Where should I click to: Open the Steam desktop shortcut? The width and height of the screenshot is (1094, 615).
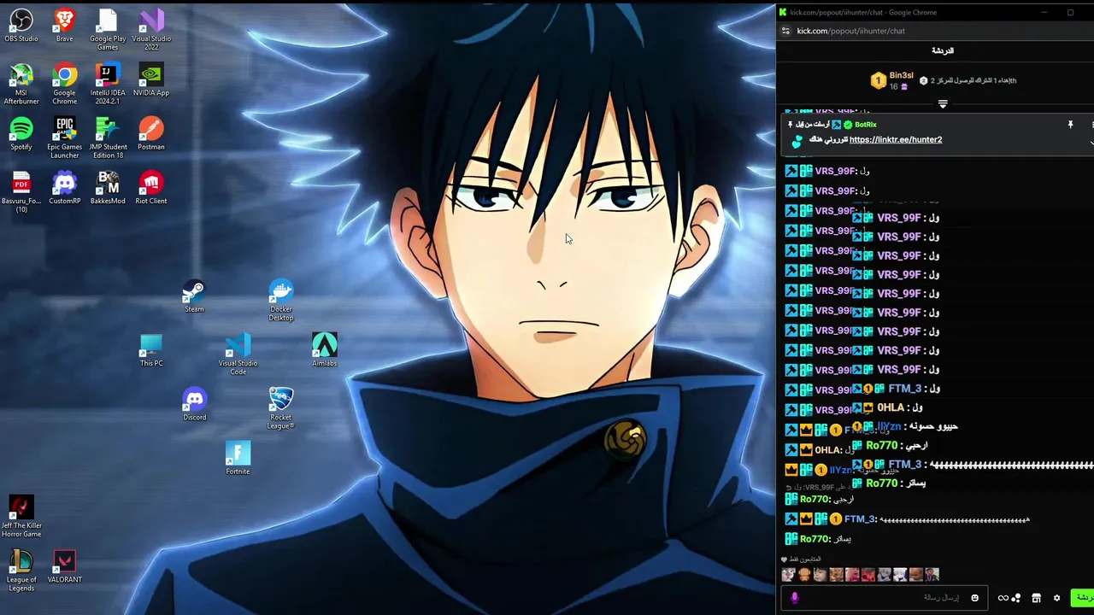point(194,296)
